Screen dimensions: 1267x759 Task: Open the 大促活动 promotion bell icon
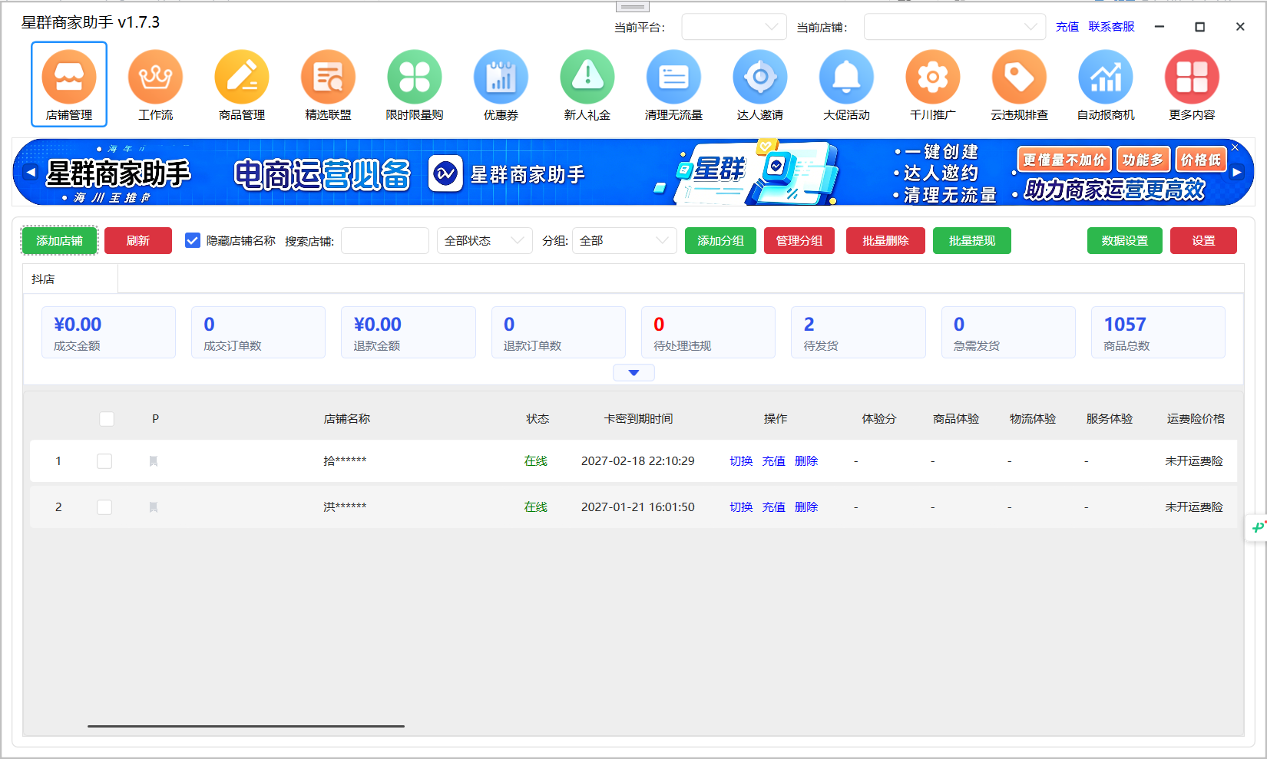[x=846, y=84]
